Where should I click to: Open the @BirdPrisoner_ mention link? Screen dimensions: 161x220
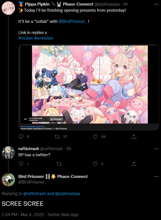pyautogui.click(x=73, y=21)
